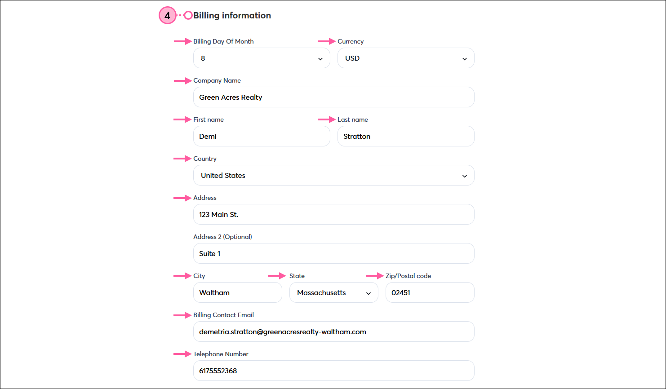Click the pink arrow next to Company Name
This screenshot has height=389, width=666.
(182, 80)
